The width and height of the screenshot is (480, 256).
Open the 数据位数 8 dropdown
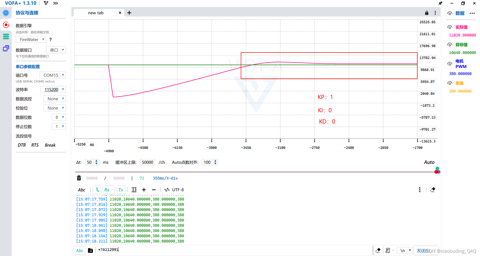coord(59,117)
